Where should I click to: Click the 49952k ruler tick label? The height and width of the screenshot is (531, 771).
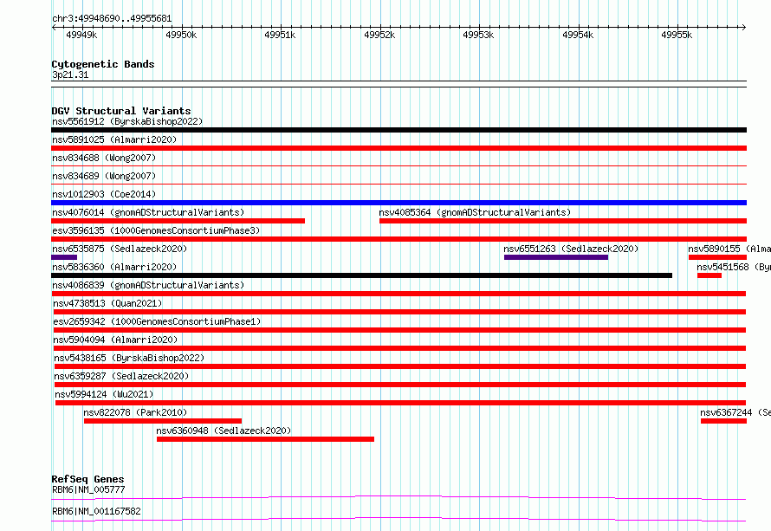click(x=379, y=35)
